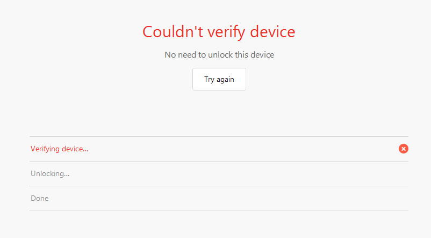Viewport: 431px width, 238px height.
Task: Click the second progress step row
Action: click(219, 173)
